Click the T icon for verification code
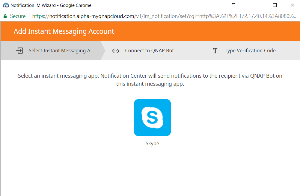Screen dimensions: 300x196 [215, 51]
